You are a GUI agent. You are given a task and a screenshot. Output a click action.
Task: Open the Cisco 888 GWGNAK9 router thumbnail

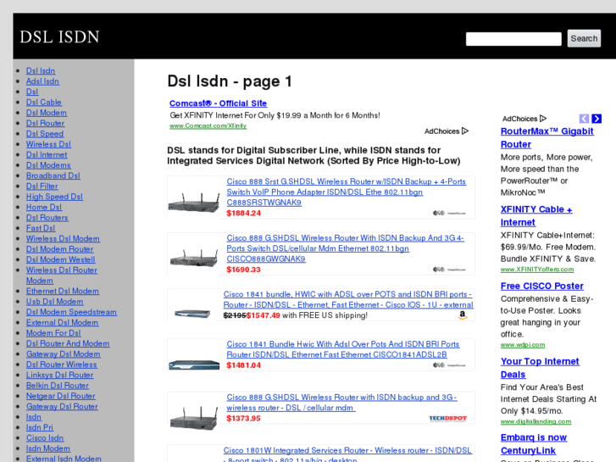tap(194, 258)
